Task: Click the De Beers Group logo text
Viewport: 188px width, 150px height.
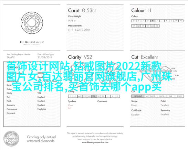Action: [x=32, y=42]
